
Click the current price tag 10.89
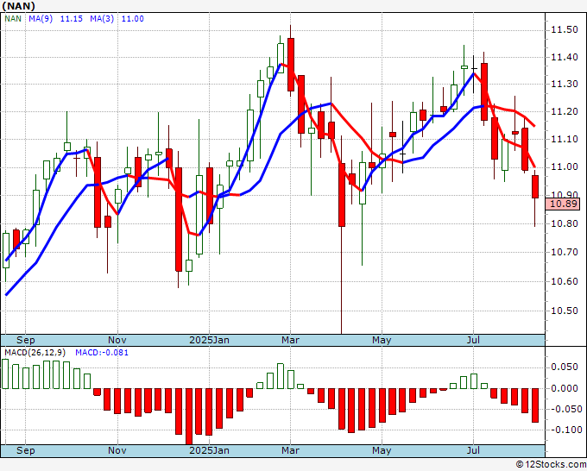point(563,204)
